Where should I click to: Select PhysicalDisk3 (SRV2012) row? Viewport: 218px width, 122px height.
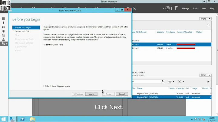click(x=172, y=97)
